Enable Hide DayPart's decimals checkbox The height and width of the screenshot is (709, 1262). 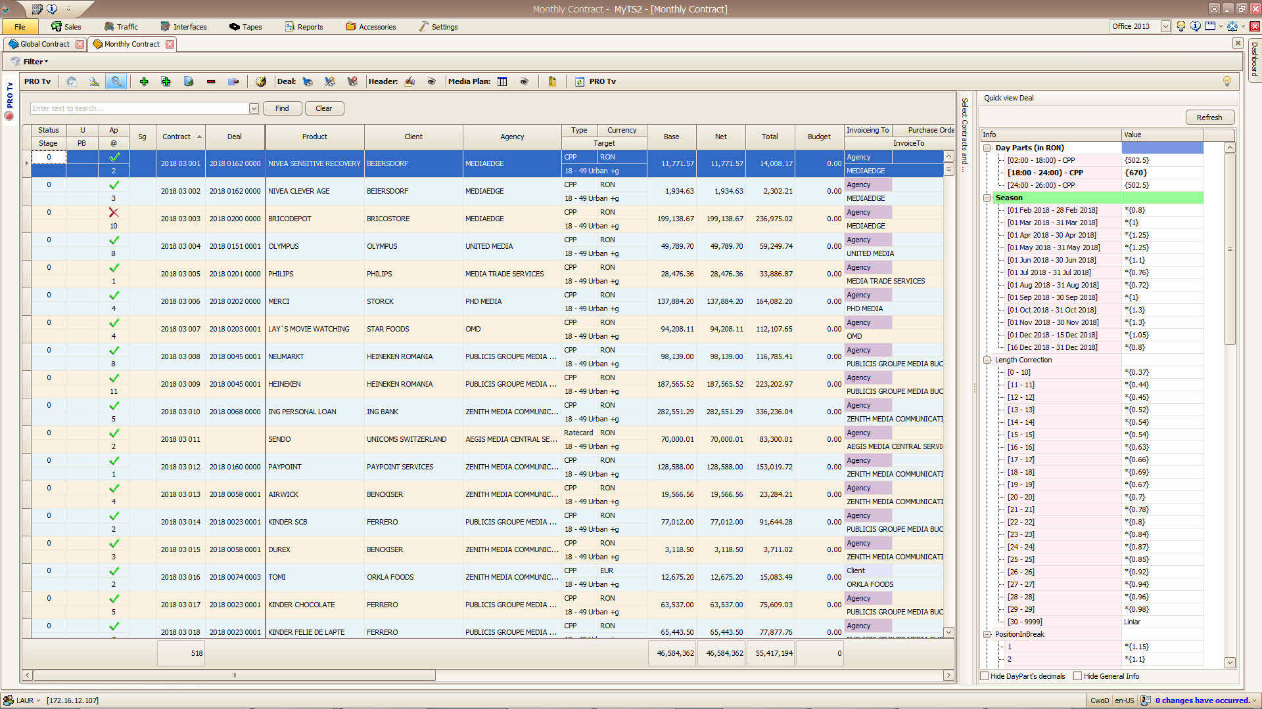(x=985, y=676)
